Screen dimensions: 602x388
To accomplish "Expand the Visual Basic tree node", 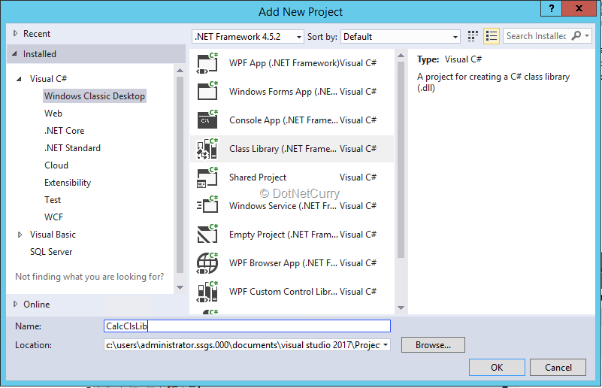I will click(20, 235).
